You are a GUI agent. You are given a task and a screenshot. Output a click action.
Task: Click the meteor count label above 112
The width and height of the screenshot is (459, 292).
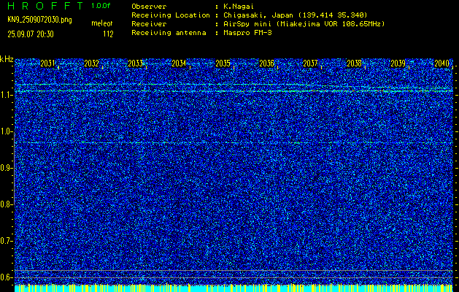point(102,23)
